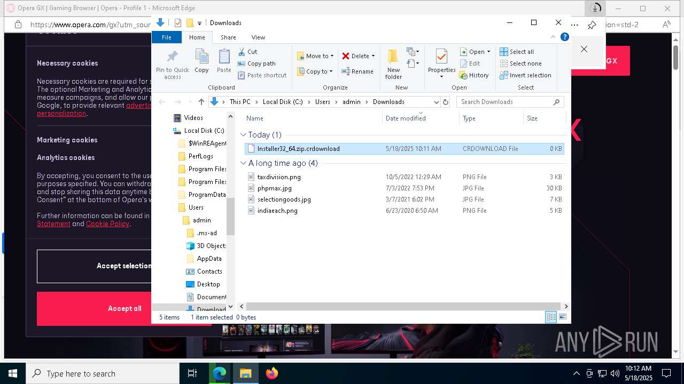Click the Cut scissors command
684x384 pixels.
[x=247, y=52]
